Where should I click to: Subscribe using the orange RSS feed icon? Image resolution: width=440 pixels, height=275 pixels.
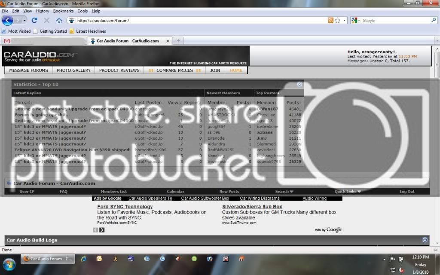pos(330,21)
